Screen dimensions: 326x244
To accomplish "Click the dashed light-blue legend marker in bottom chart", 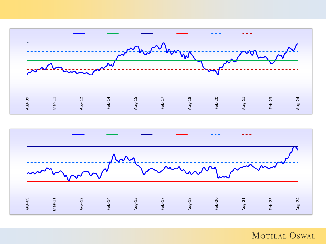I will pos(215,134).
